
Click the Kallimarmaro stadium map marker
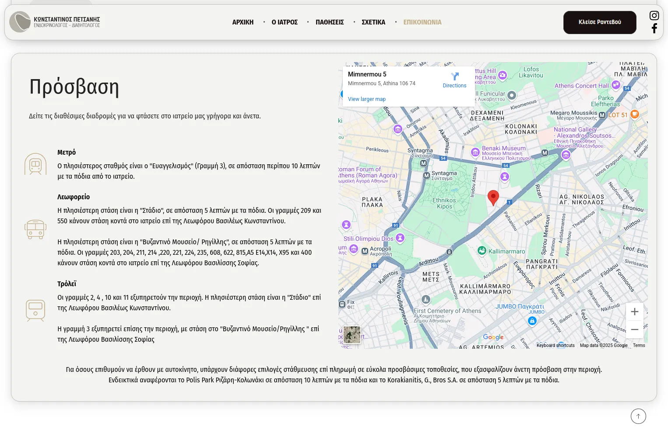tap(482, 250)
